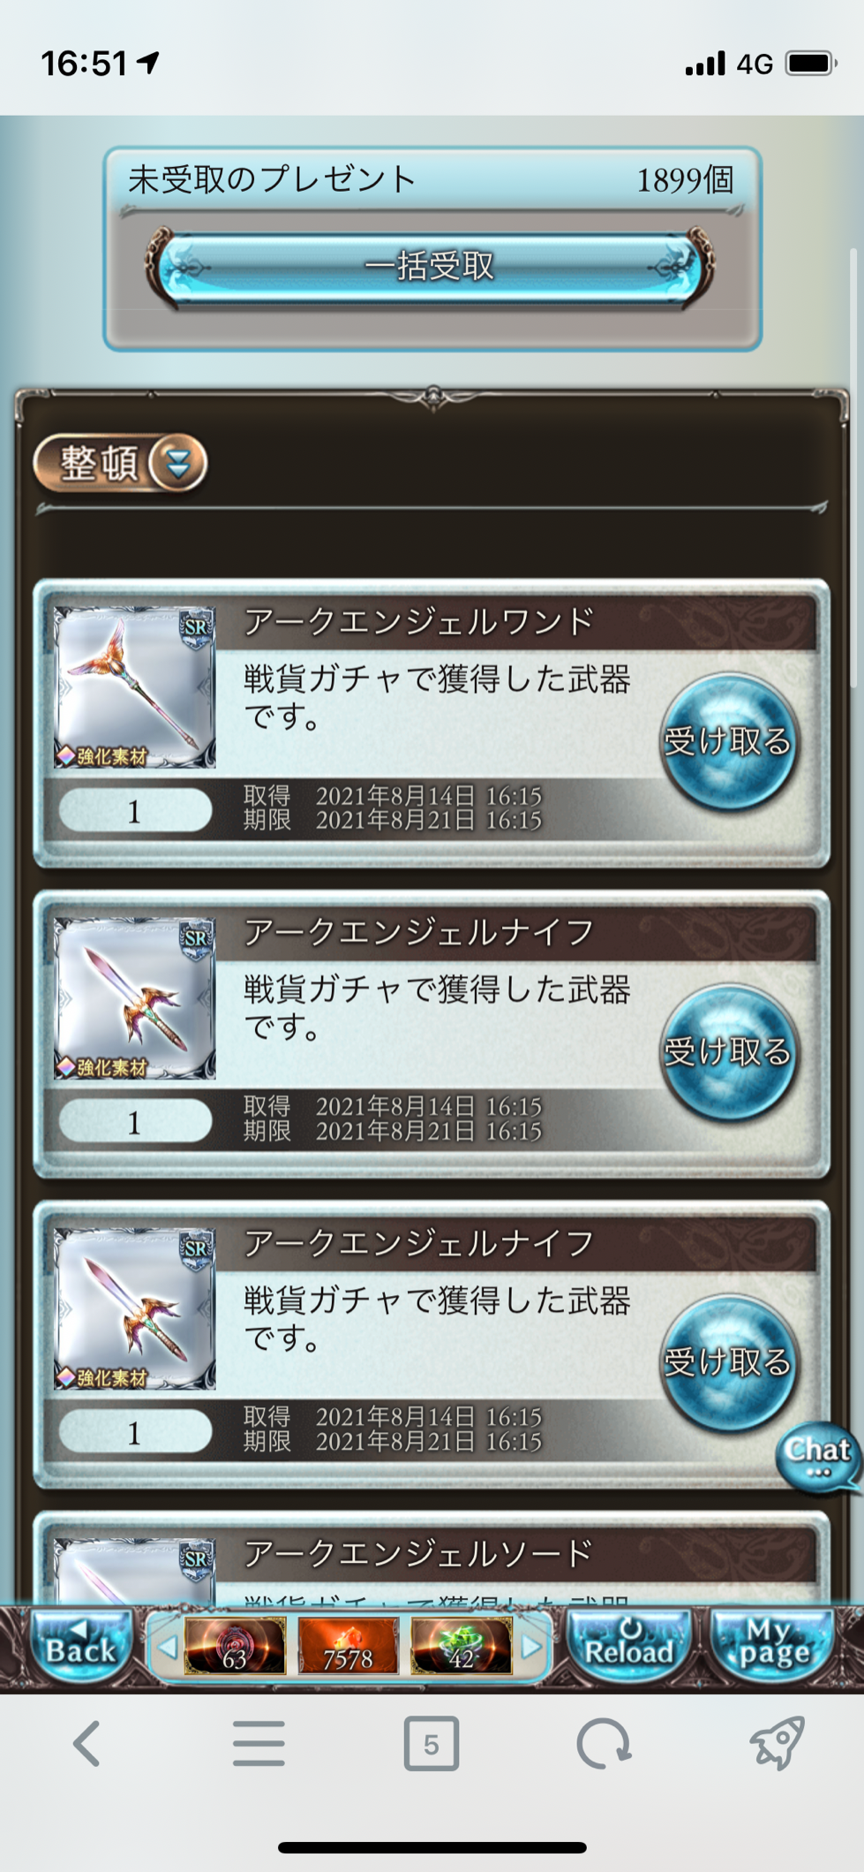The height and width of the screenshot is (1872, 864).
Task: Open the browser tabs button showing 5
Action: tap(431, 1744)
